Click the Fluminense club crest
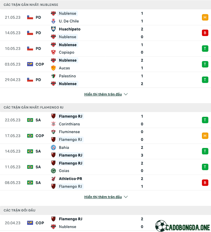This screenshot has height=232, width=211. (x=53, y=132)
